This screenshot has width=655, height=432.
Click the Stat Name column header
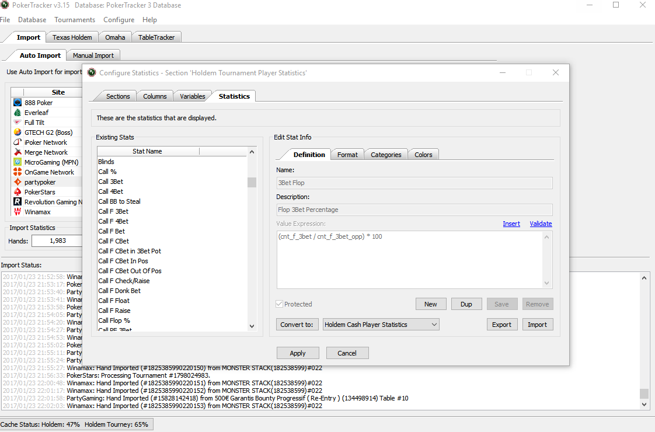tap(147, 151)
